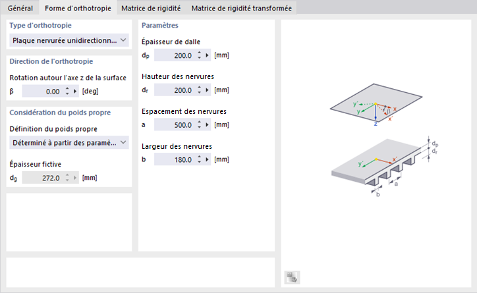Click the β rotation angle input field
This screenshot has width=477, height=293.
[x=42, y=91]
